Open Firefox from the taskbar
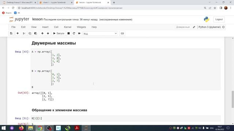Image resolution: width=234 pixels, height=131 pixels. click(x=21, y=128)
